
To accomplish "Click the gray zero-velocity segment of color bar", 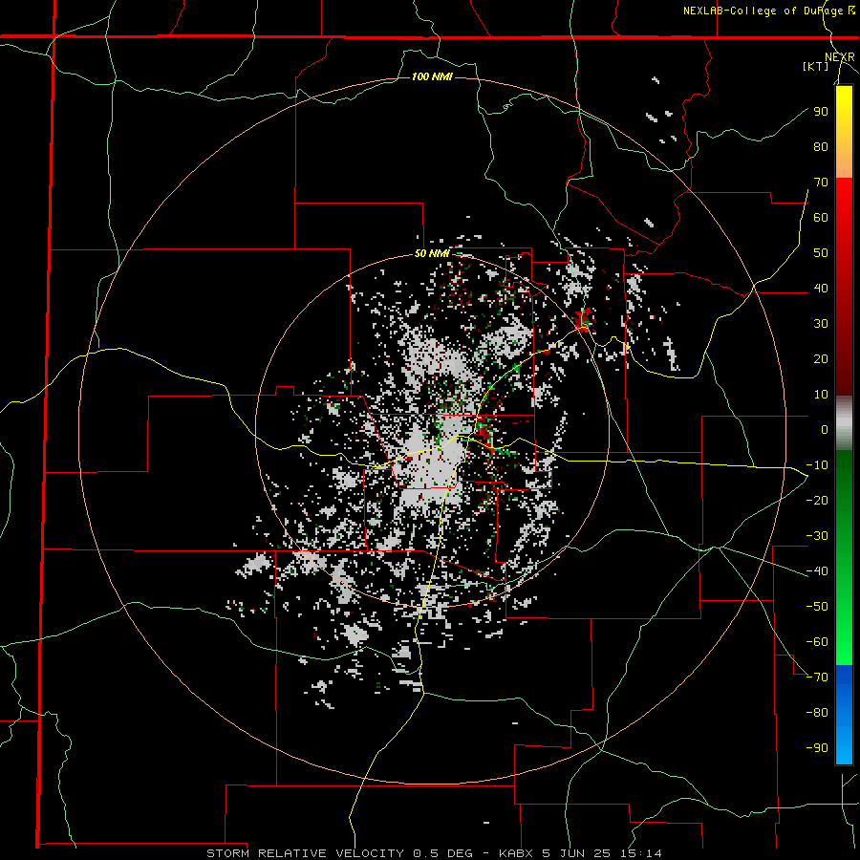I will click(x=844, y=423).
